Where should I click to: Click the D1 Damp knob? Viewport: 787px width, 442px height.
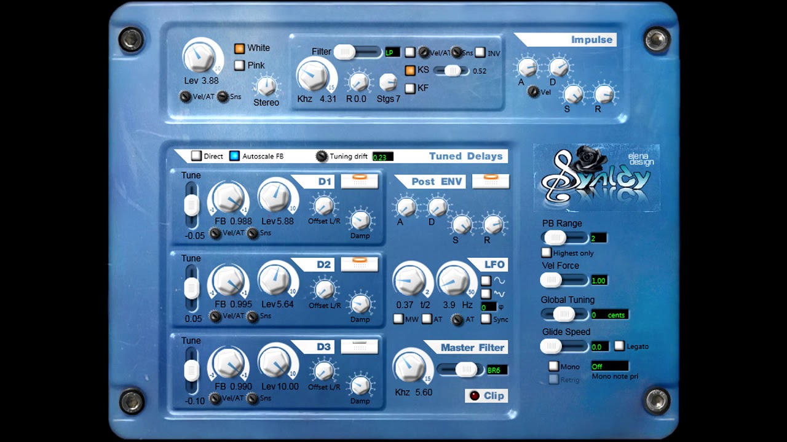(360, 220)
